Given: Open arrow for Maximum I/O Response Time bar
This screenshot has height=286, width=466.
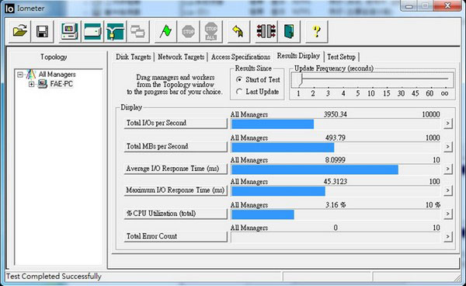Looking at the screenshot, I should (447, 190).
